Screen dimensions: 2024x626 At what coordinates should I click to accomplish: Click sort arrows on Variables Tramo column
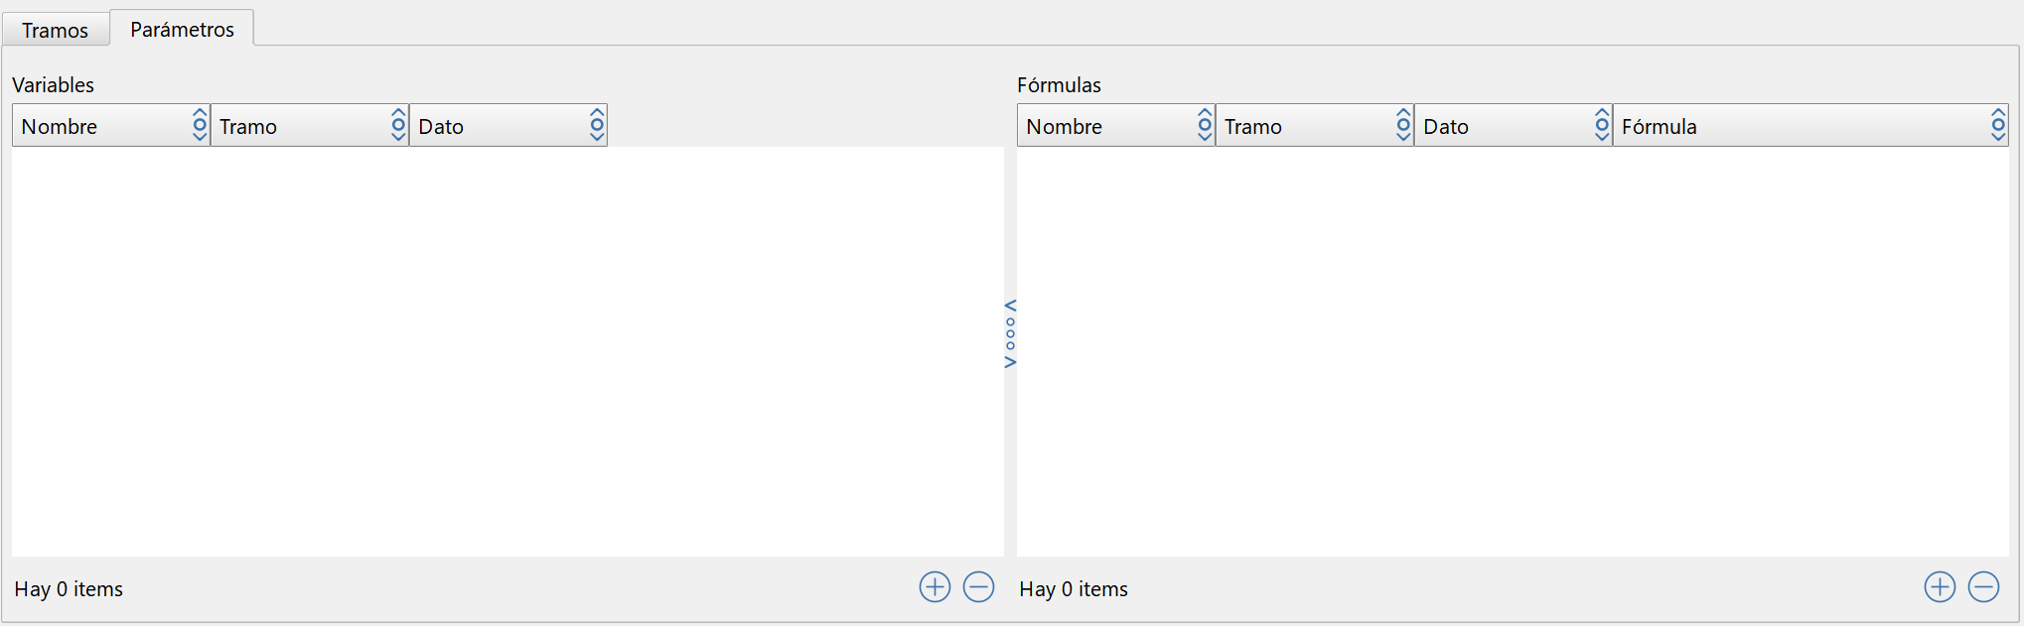click(398, 125)
